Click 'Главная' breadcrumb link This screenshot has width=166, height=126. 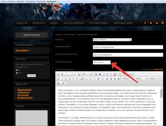coord(58,34)
